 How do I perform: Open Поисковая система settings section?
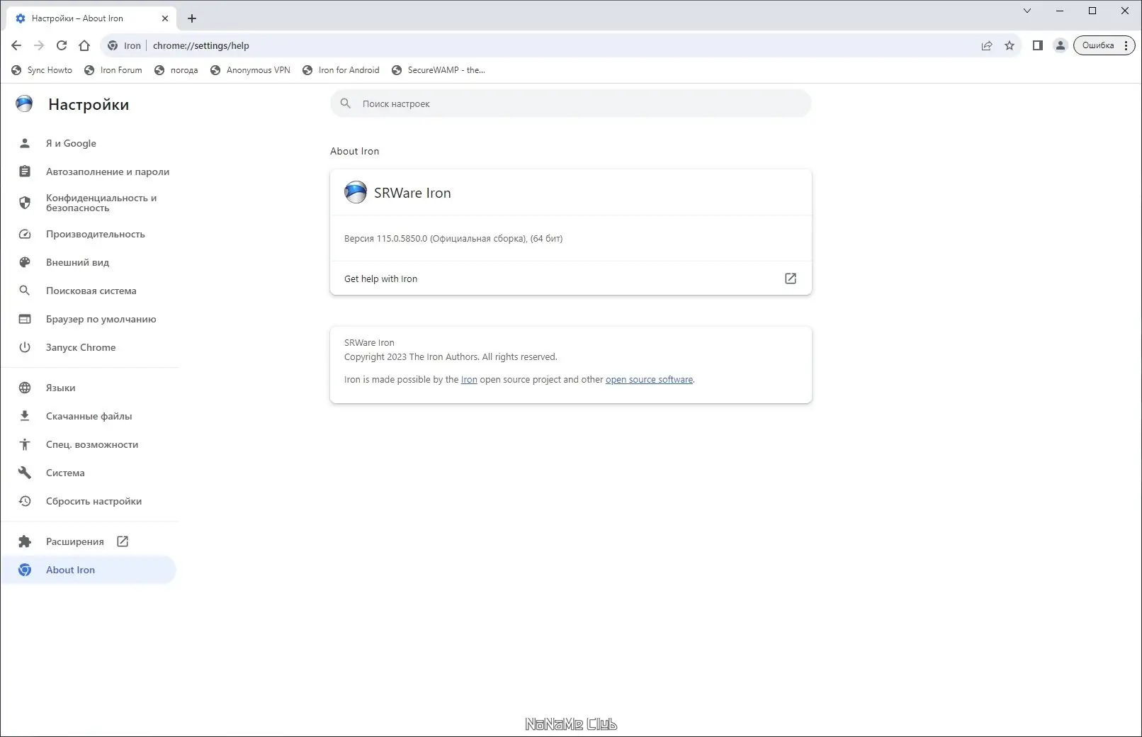click(89, 291)
